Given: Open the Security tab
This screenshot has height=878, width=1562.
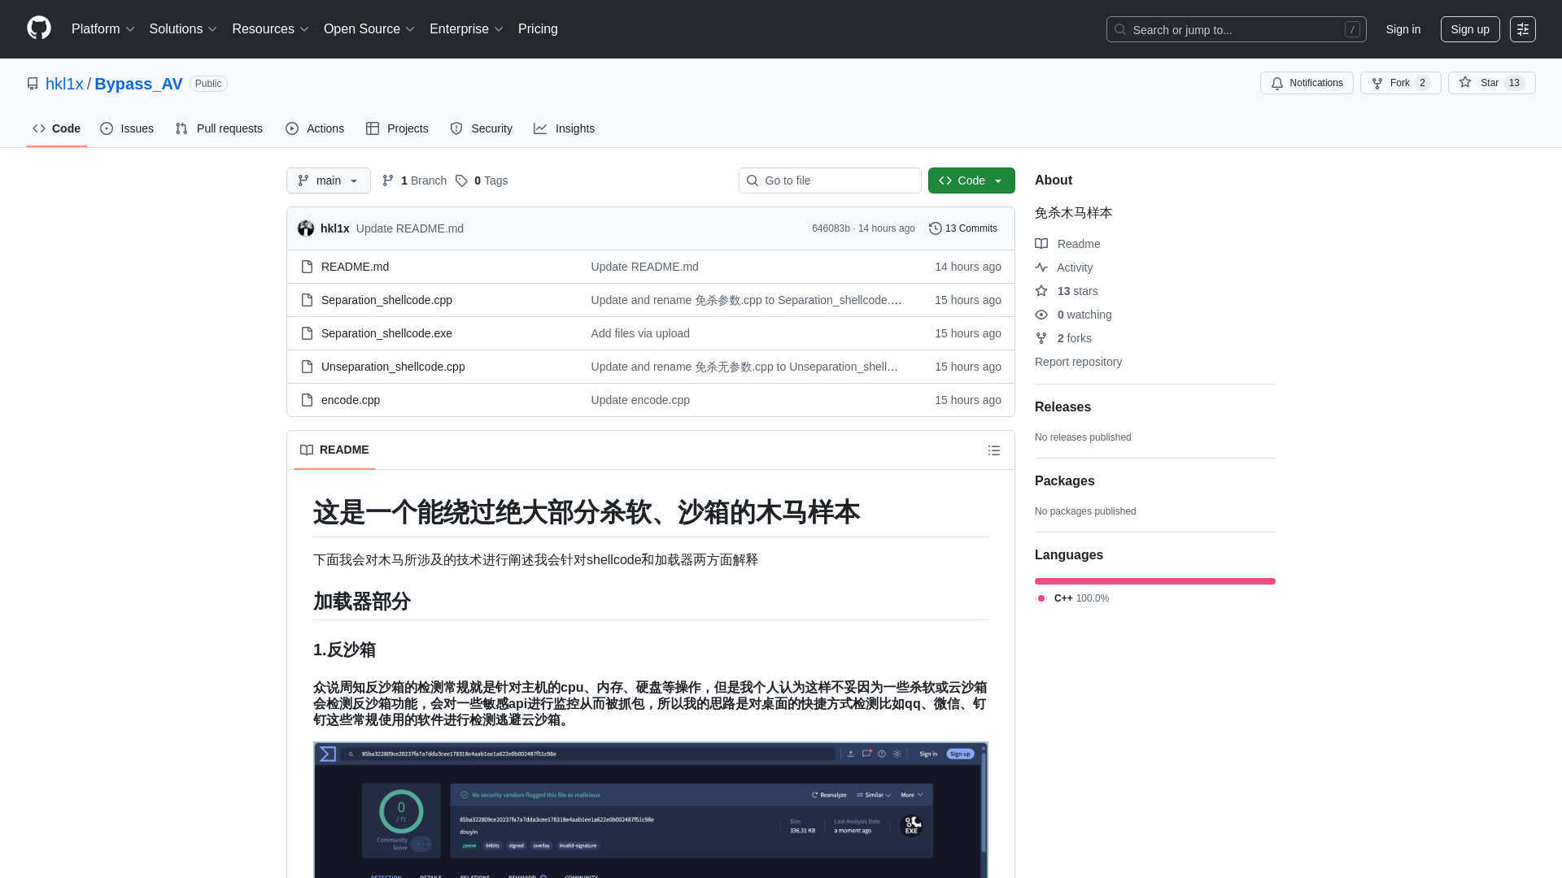Looking at the screenshot, I should tap(482, 128).
